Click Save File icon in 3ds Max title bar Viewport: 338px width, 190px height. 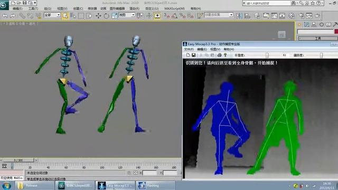pos(24,3)
